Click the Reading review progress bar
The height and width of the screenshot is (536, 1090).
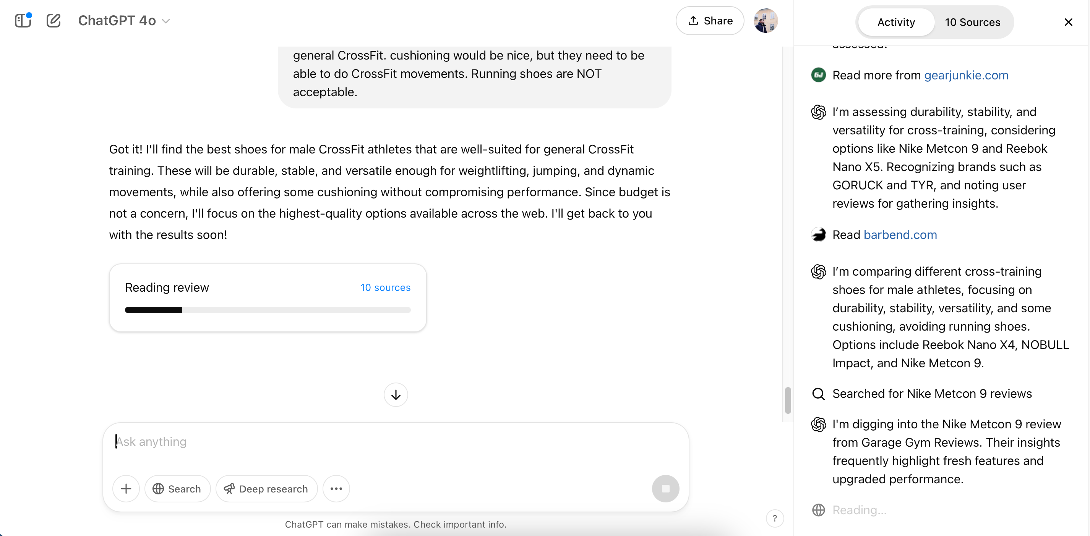(x=268, y=310)
